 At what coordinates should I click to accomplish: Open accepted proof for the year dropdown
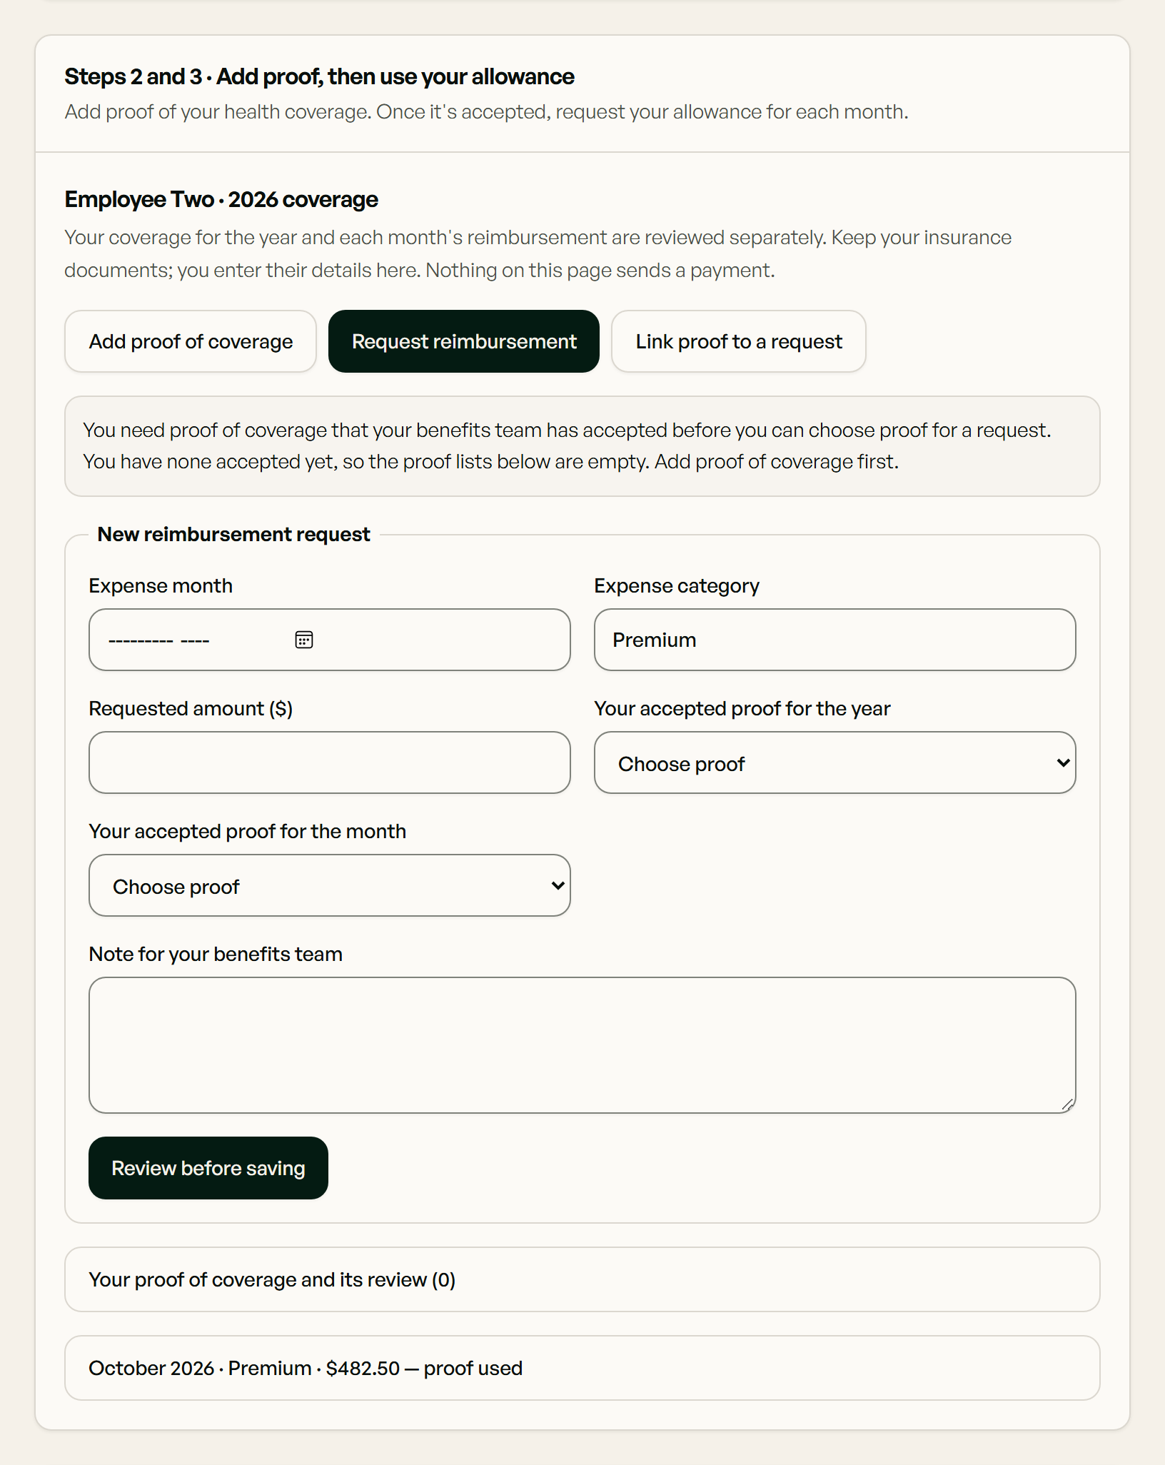point(835,762)
